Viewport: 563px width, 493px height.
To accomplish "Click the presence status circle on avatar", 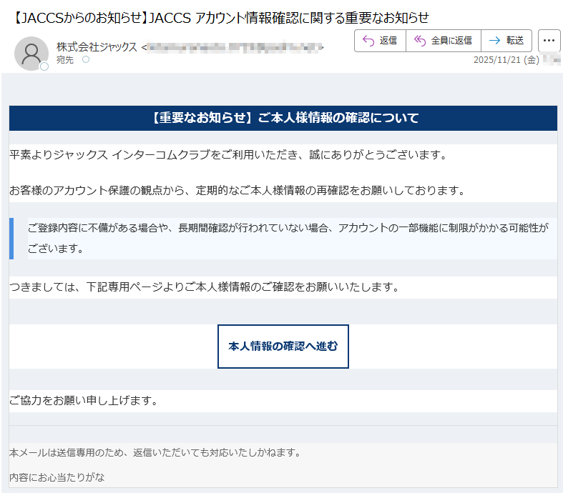I will point(44,66).
